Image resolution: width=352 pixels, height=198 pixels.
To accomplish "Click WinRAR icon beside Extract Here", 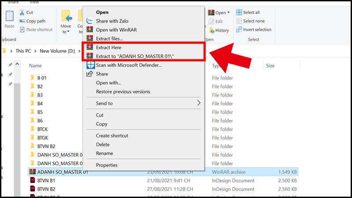I will coord(90,47).
